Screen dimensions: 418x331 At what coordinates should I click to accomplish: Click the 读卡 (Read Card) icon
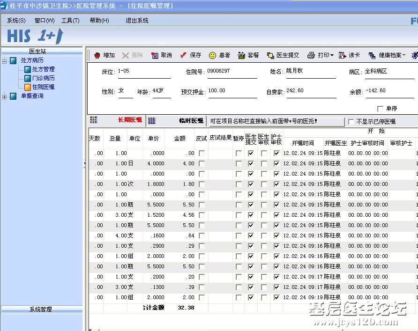342,55
